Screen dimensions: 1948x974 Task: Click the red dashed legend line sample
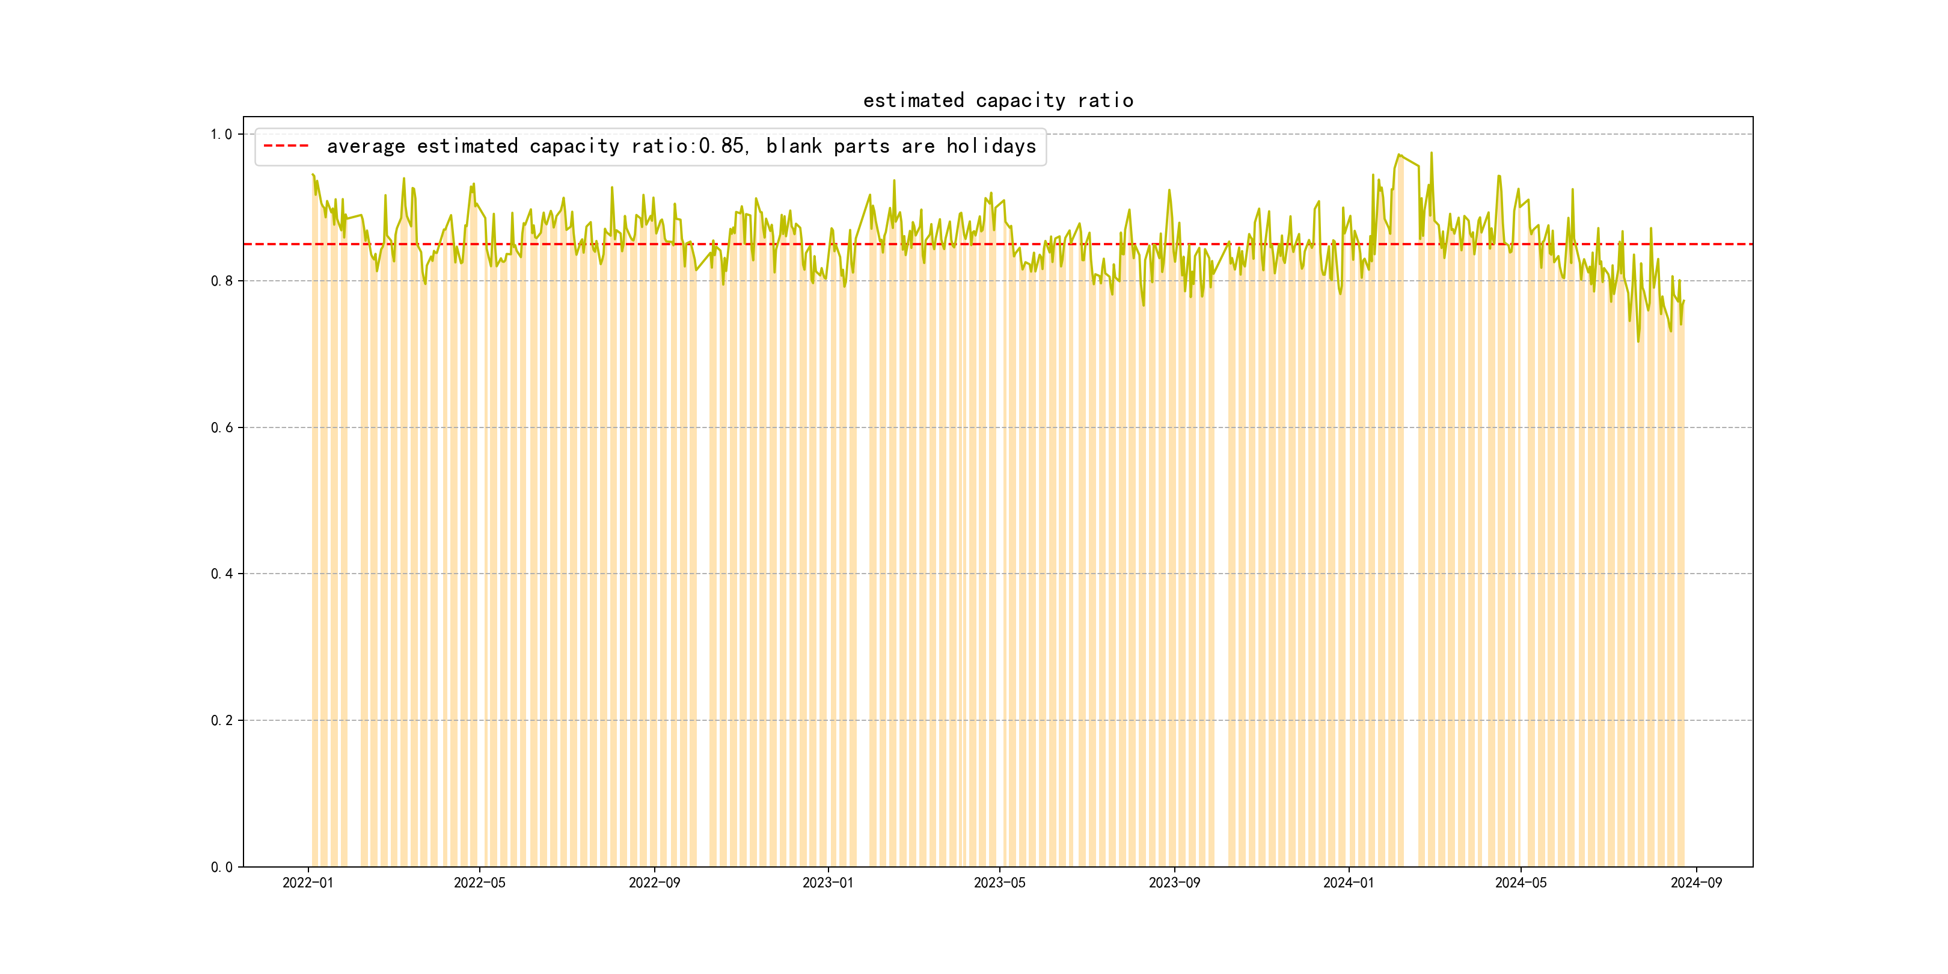tap(286, 146)
